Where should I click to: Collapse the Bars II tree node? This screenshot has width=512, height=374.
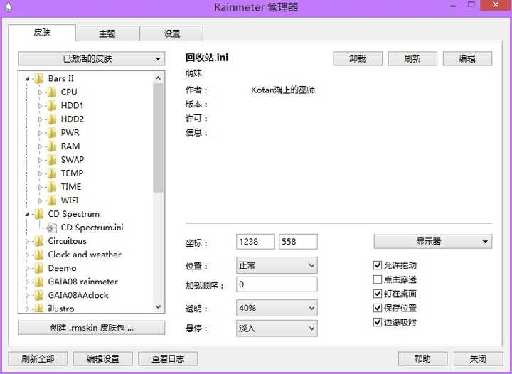point(28,79)
